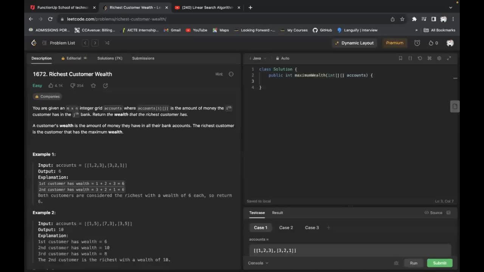Switch to Linear Search Algorithm YouTube tab

tap(208, 8)
